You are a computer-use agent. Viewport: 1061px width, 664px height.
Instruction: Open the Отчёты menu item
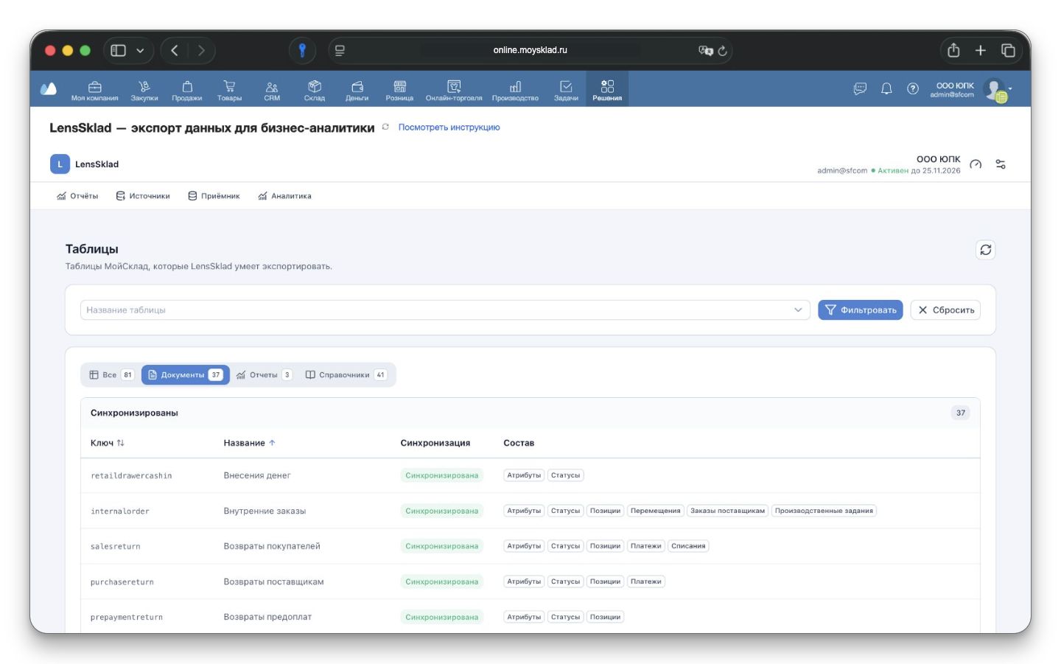(77, 196)
